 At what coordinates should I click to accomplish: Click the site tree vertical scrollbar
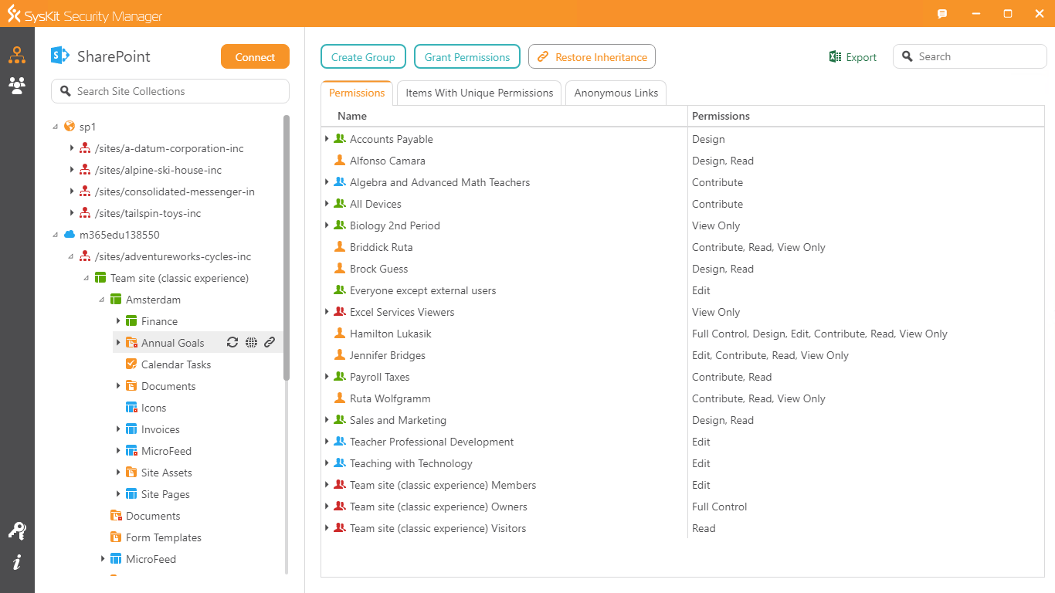pos(287,247)
